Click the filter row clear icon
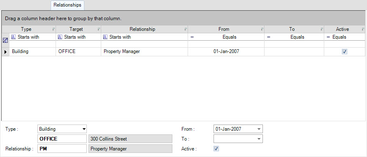Screen dimensions: 367x157 pos(5,40)
